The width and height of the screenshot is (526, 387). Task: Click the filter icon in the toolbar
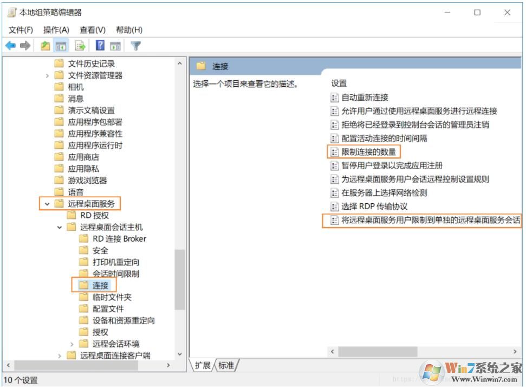[135, 46]
